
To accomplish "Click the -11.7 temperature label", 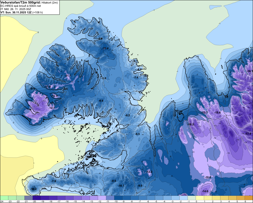I will coord(68,76).
